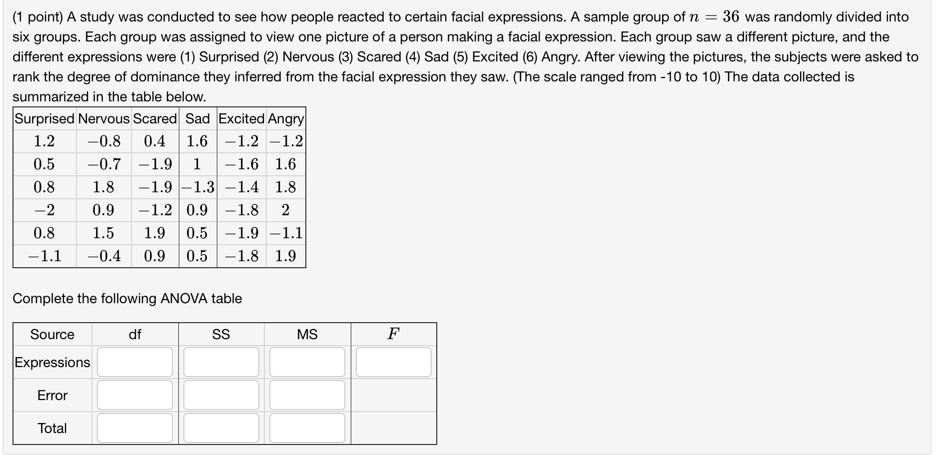The height and width of the screenshot is (455, 941).
Task: Click the df input field for Expressions row
Action: 135,362
